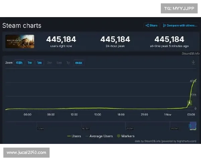This screenshot has width=201, height=161.
Task: Select the 3m zoom range
Action: [x=50, y=63]
